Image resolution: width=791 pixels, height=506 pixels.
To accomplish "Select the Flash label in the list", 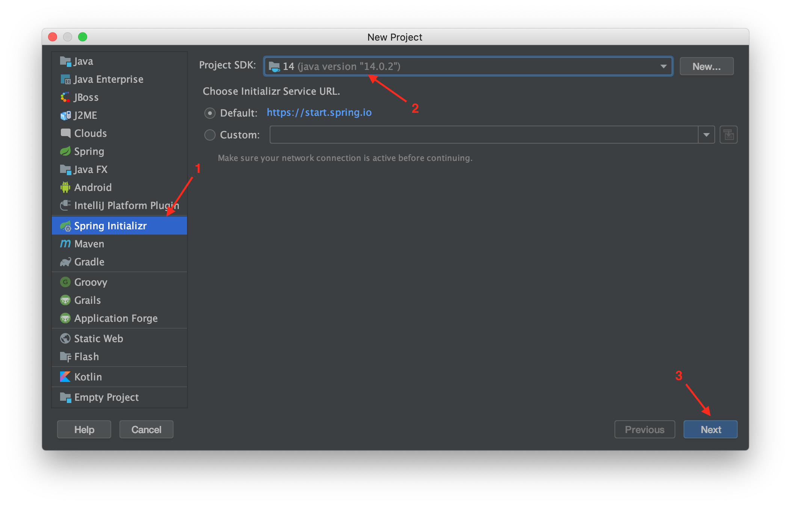I will click(87, 357).
